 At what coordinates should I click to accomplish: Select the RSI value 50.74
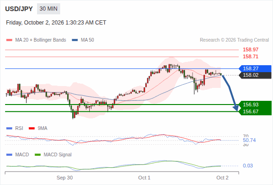249,140
